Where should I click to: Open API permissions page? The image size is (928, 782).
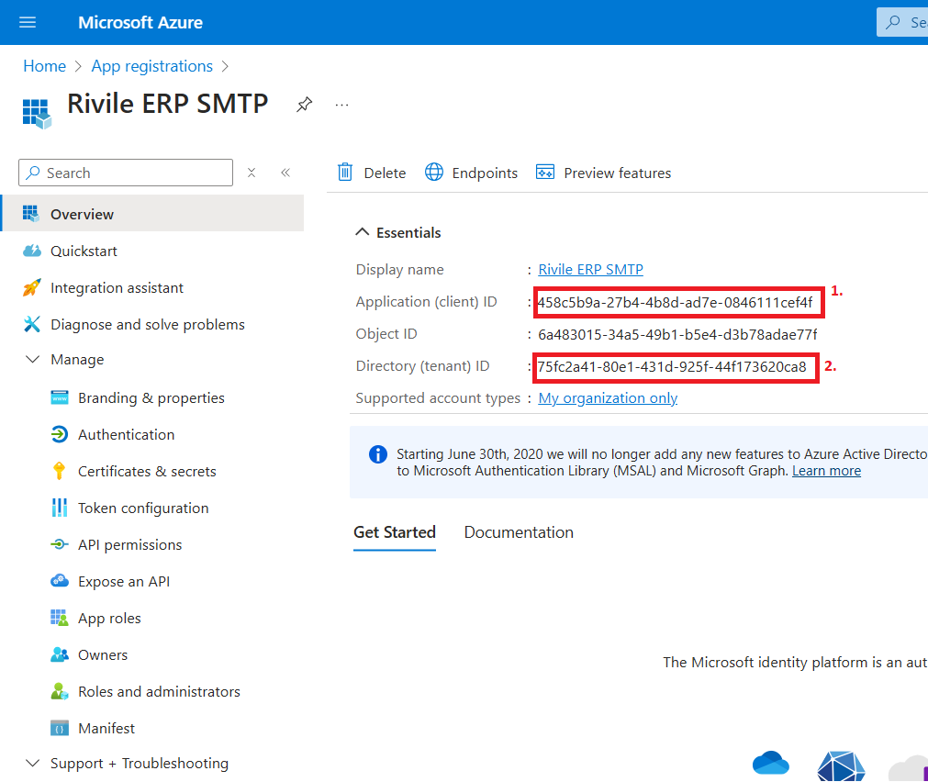click(129, 545)
